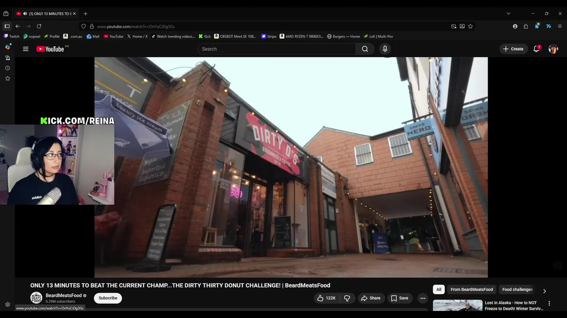Open YouTube notifications bell
567x318 pixels.
[x=536, y=49]
